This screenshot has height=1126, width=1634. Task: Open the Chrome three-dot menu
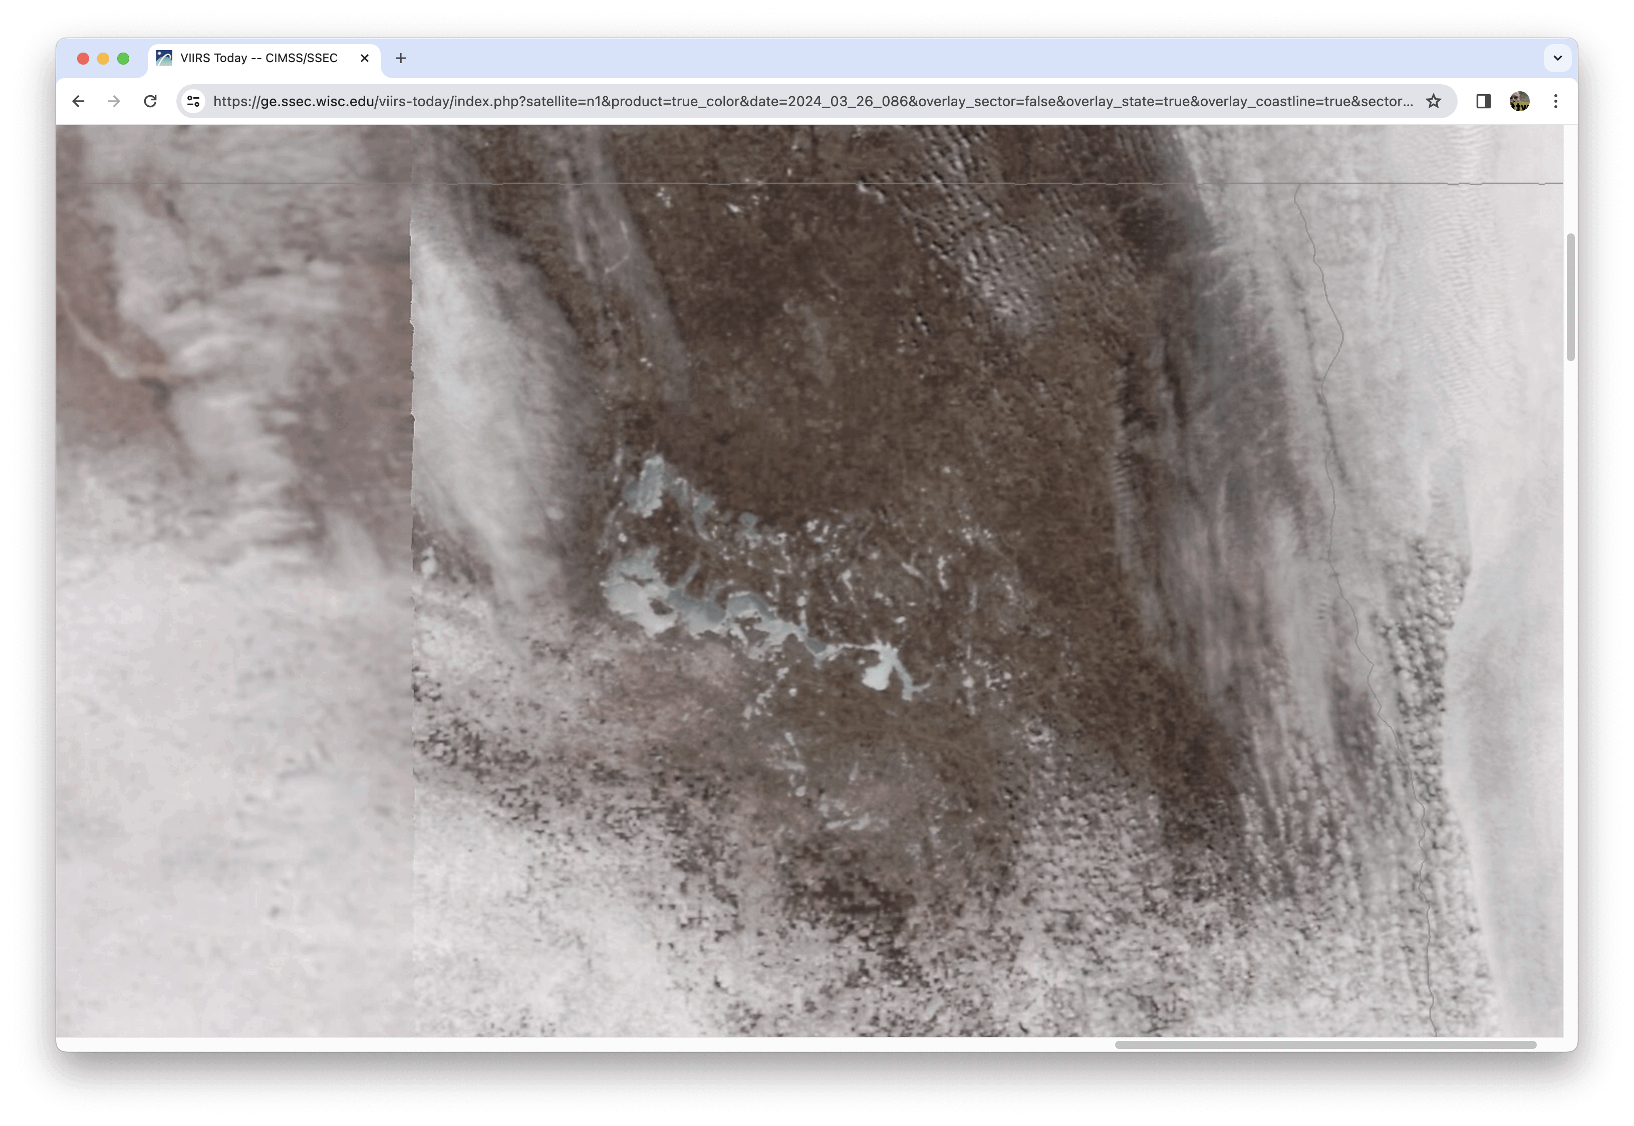coord(1555,101)
